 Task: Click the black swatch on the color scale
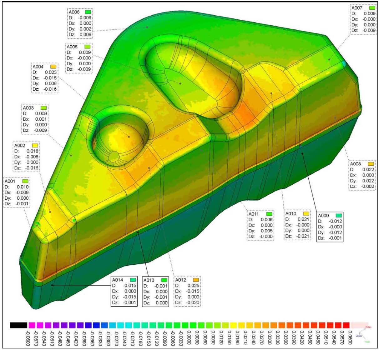click(x=18, y=325)
